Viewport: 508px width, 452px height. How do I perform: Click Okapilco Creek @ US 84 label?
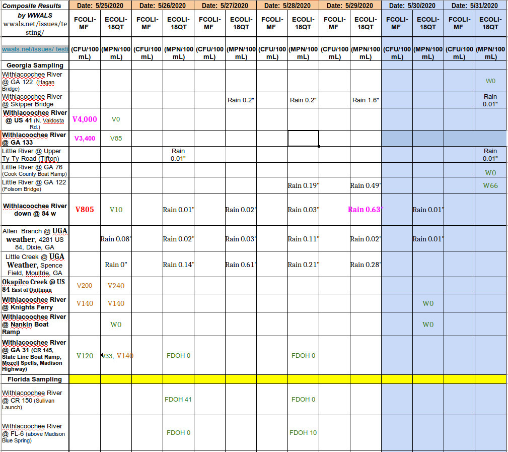tap(34, 286)
